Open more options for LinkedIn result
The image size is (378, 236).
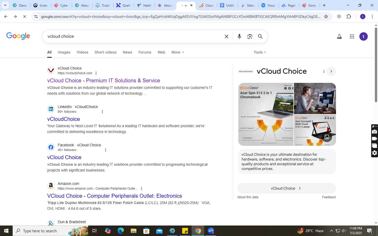[102, 112]
